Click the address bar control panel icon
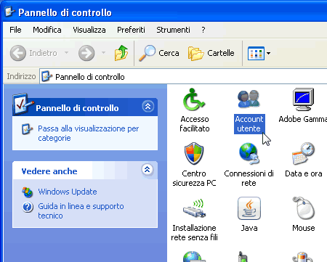 pyautogui.click(x=47, y=77)
